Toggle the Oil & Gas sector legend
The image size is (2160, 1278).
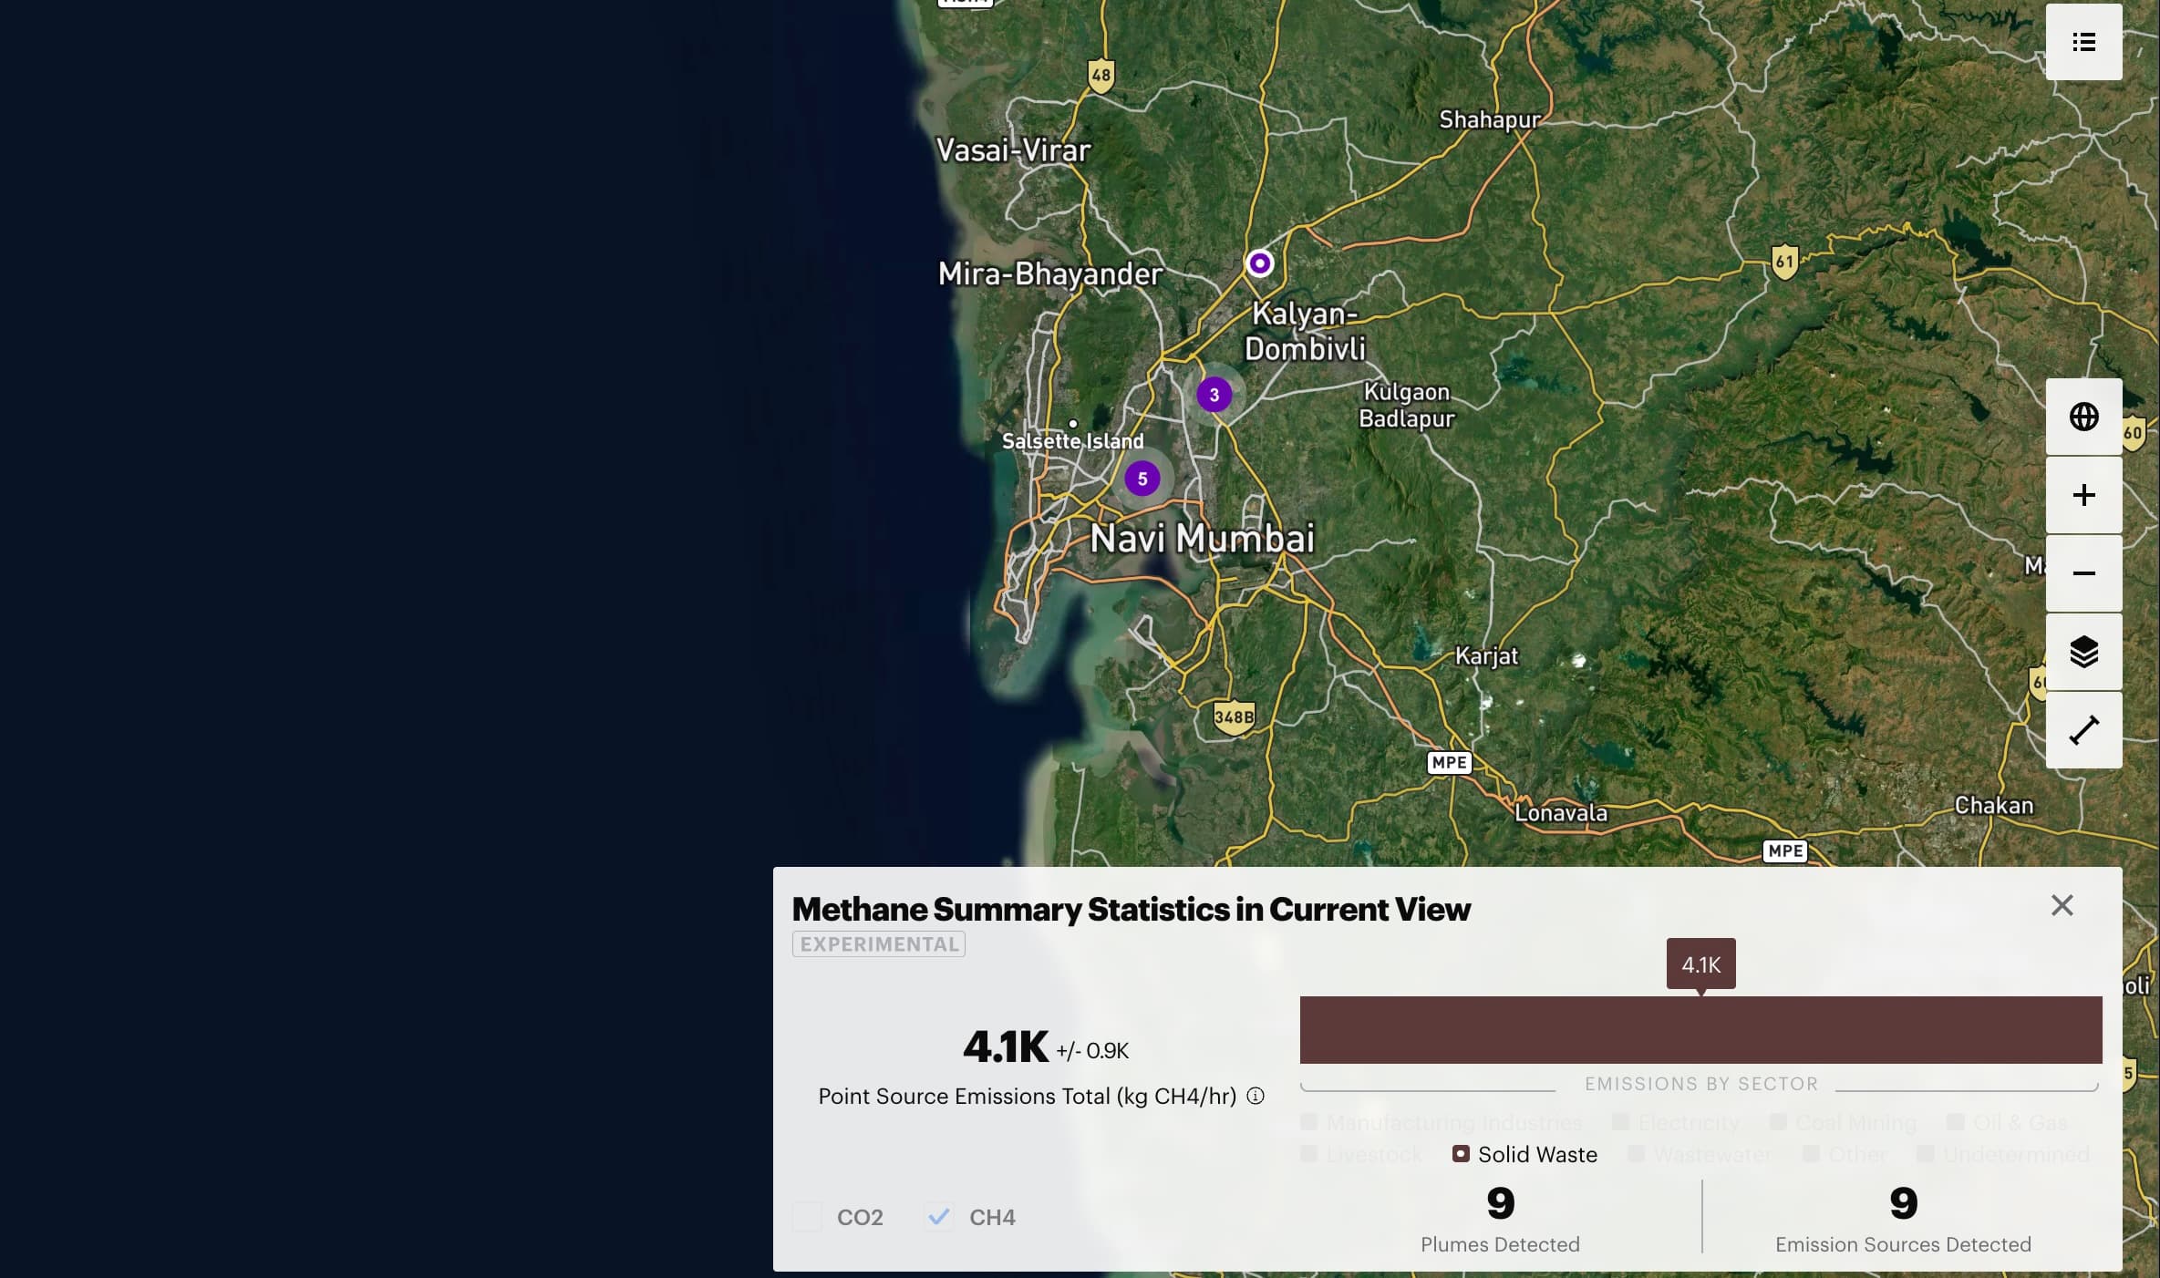point(2007,1122)
